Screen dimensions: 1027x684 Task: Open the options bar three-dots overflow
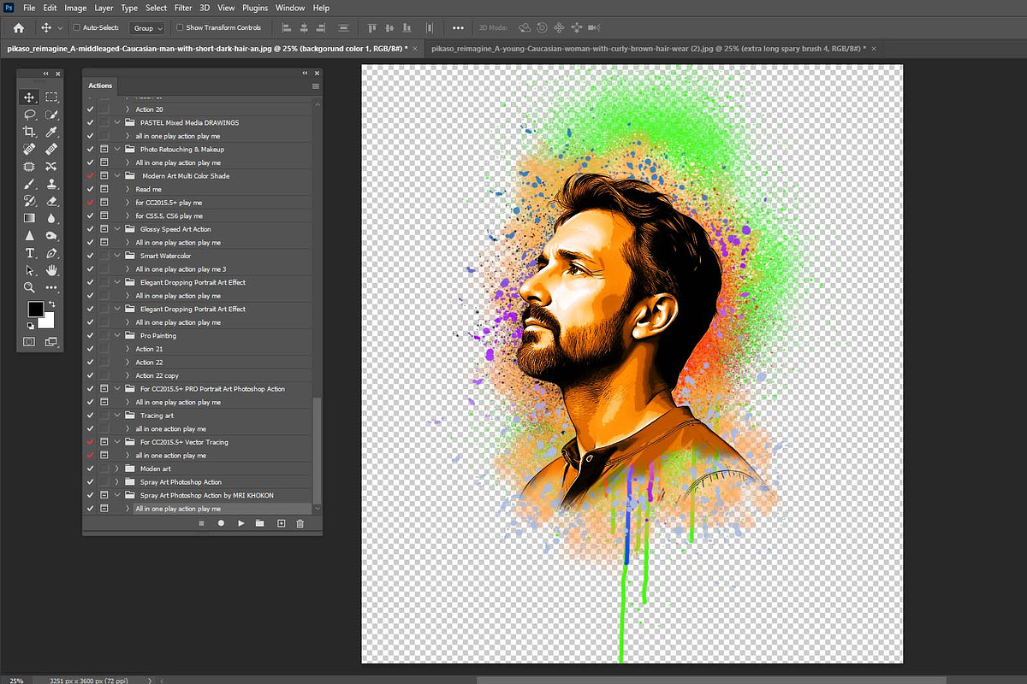[459, 27]
